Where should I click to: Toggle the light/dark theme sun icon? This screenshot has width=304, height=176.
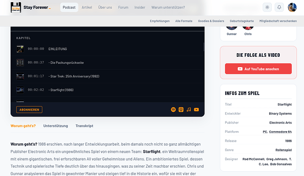(x=267, y=7)
